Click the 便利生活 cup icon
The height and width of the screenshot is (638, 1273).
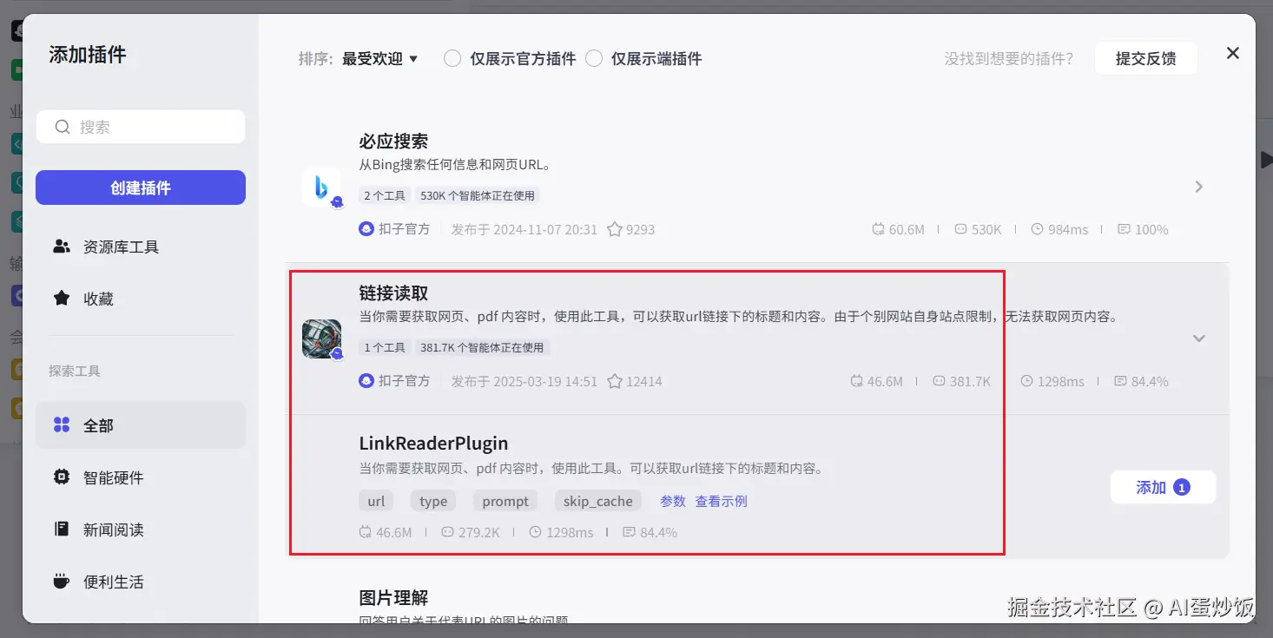pos(62,582)
